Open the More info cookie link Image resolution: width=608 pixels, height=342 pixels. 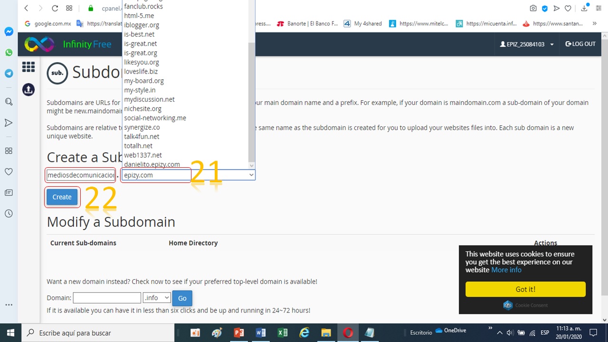[x=506, y=270]
